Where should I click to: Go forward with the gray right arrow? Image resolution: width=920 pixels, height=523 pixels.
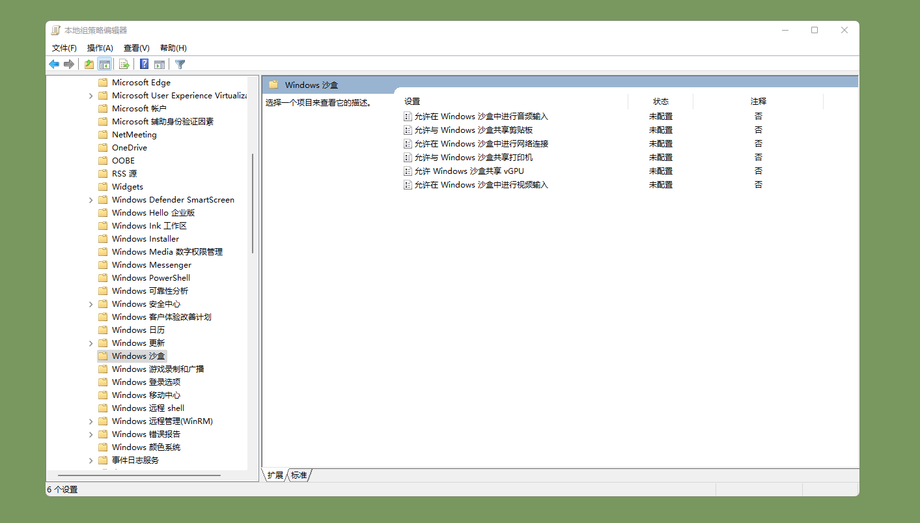(68, 64)
